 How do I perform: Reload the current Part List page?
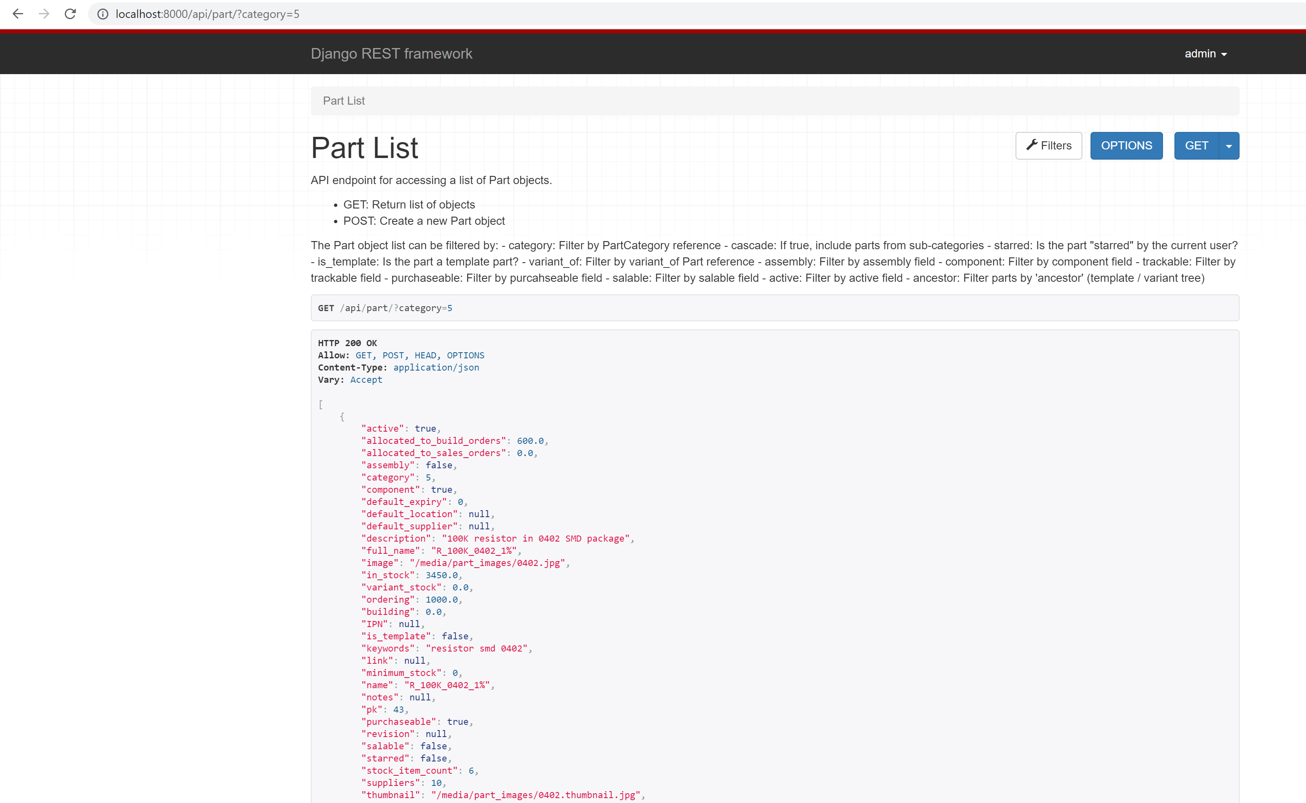pyautogui.click(x=70, y=14)
